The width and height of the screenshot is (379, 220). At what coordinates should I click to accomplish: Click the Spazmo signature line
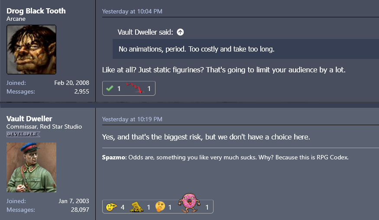225,157
